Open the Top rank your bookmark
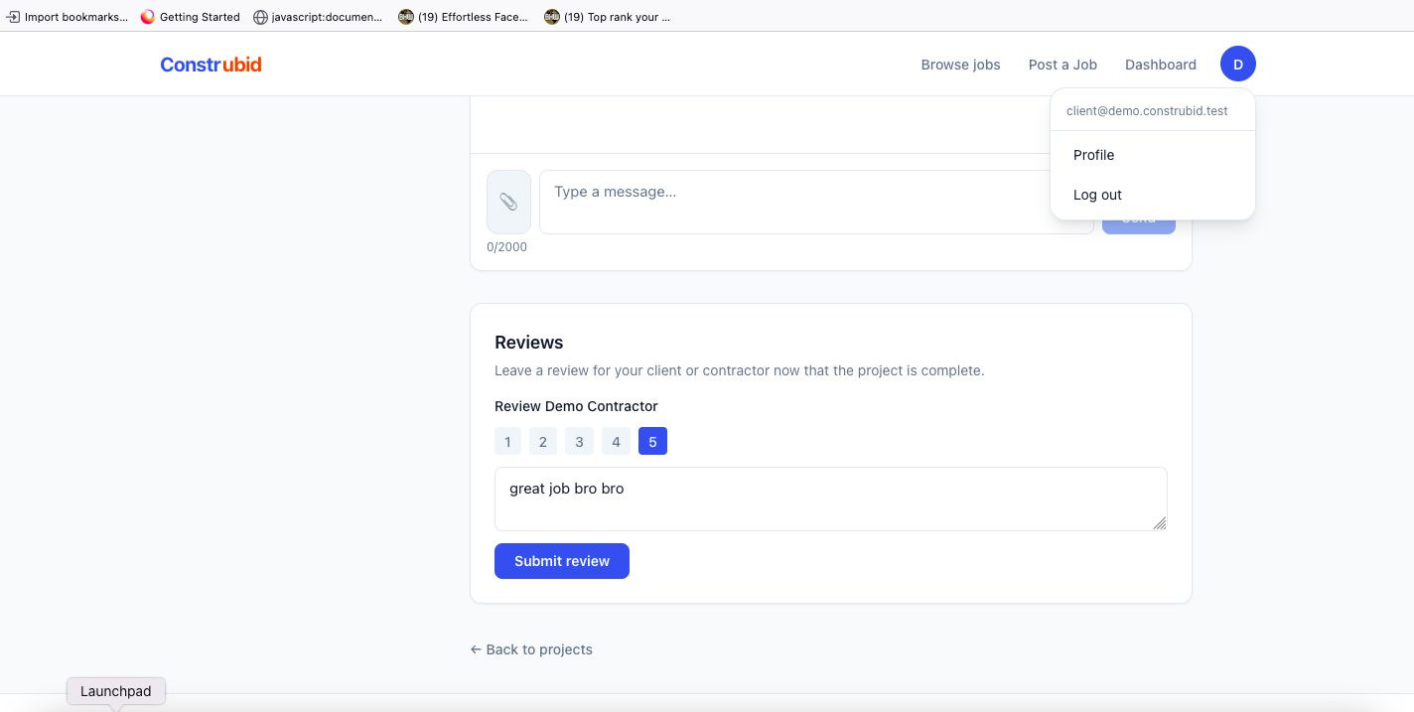This screenshot has width=1414, height=712. click(x=608, y=17)
